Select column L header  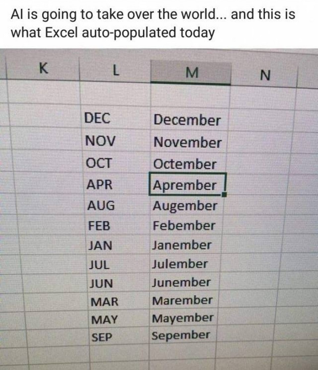pos(115,70)
